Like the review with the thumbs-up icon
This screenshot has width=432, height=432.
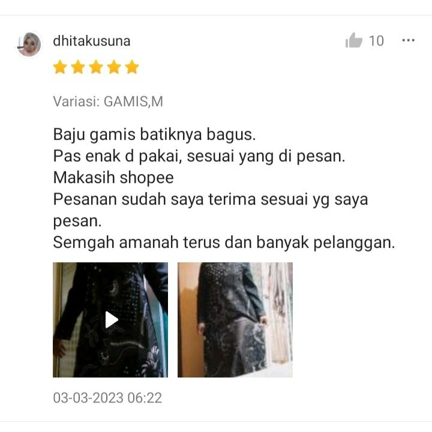point(354,40)
